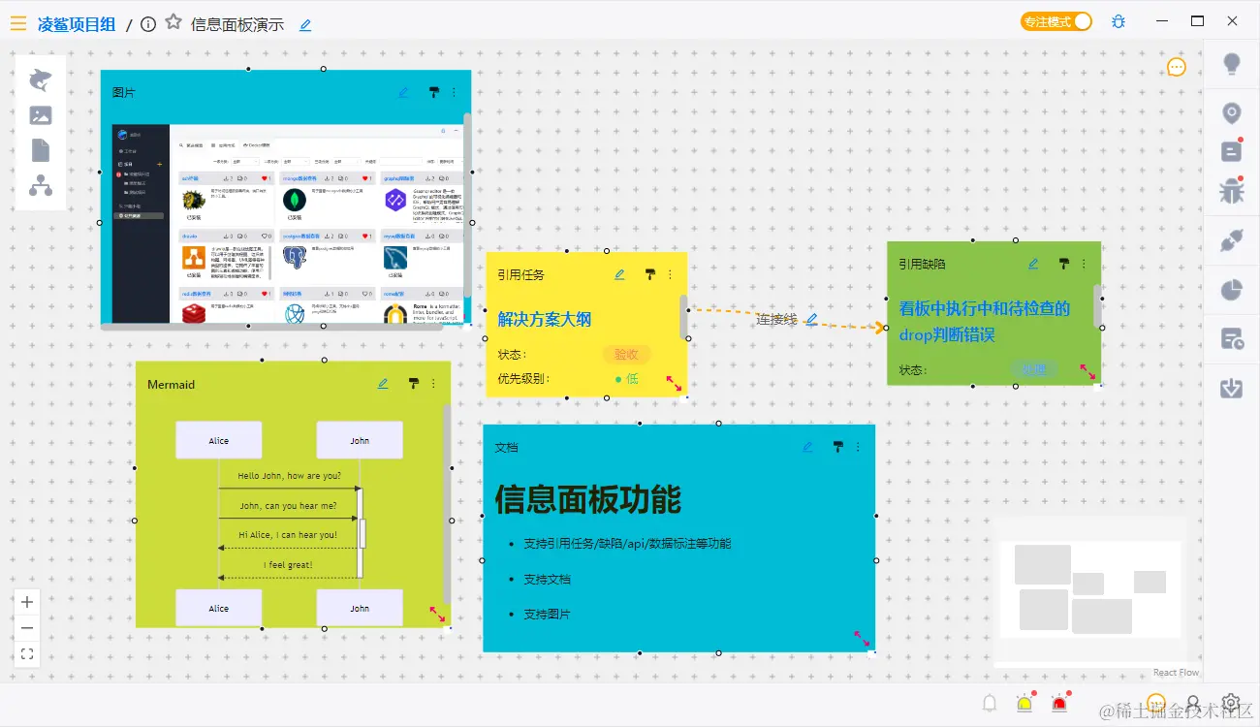Open the Mermaid node more options menu
The height and width of the screenshot is (727, 1260).
click(433, 384)
